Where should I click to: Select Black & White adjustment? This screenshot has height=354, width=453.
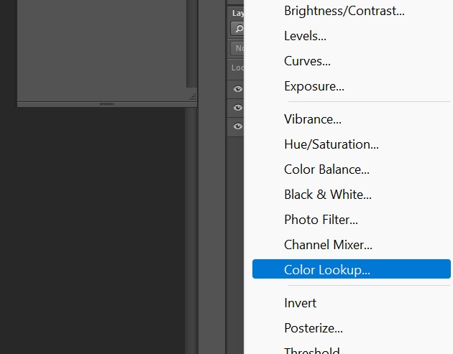(328, 195)
